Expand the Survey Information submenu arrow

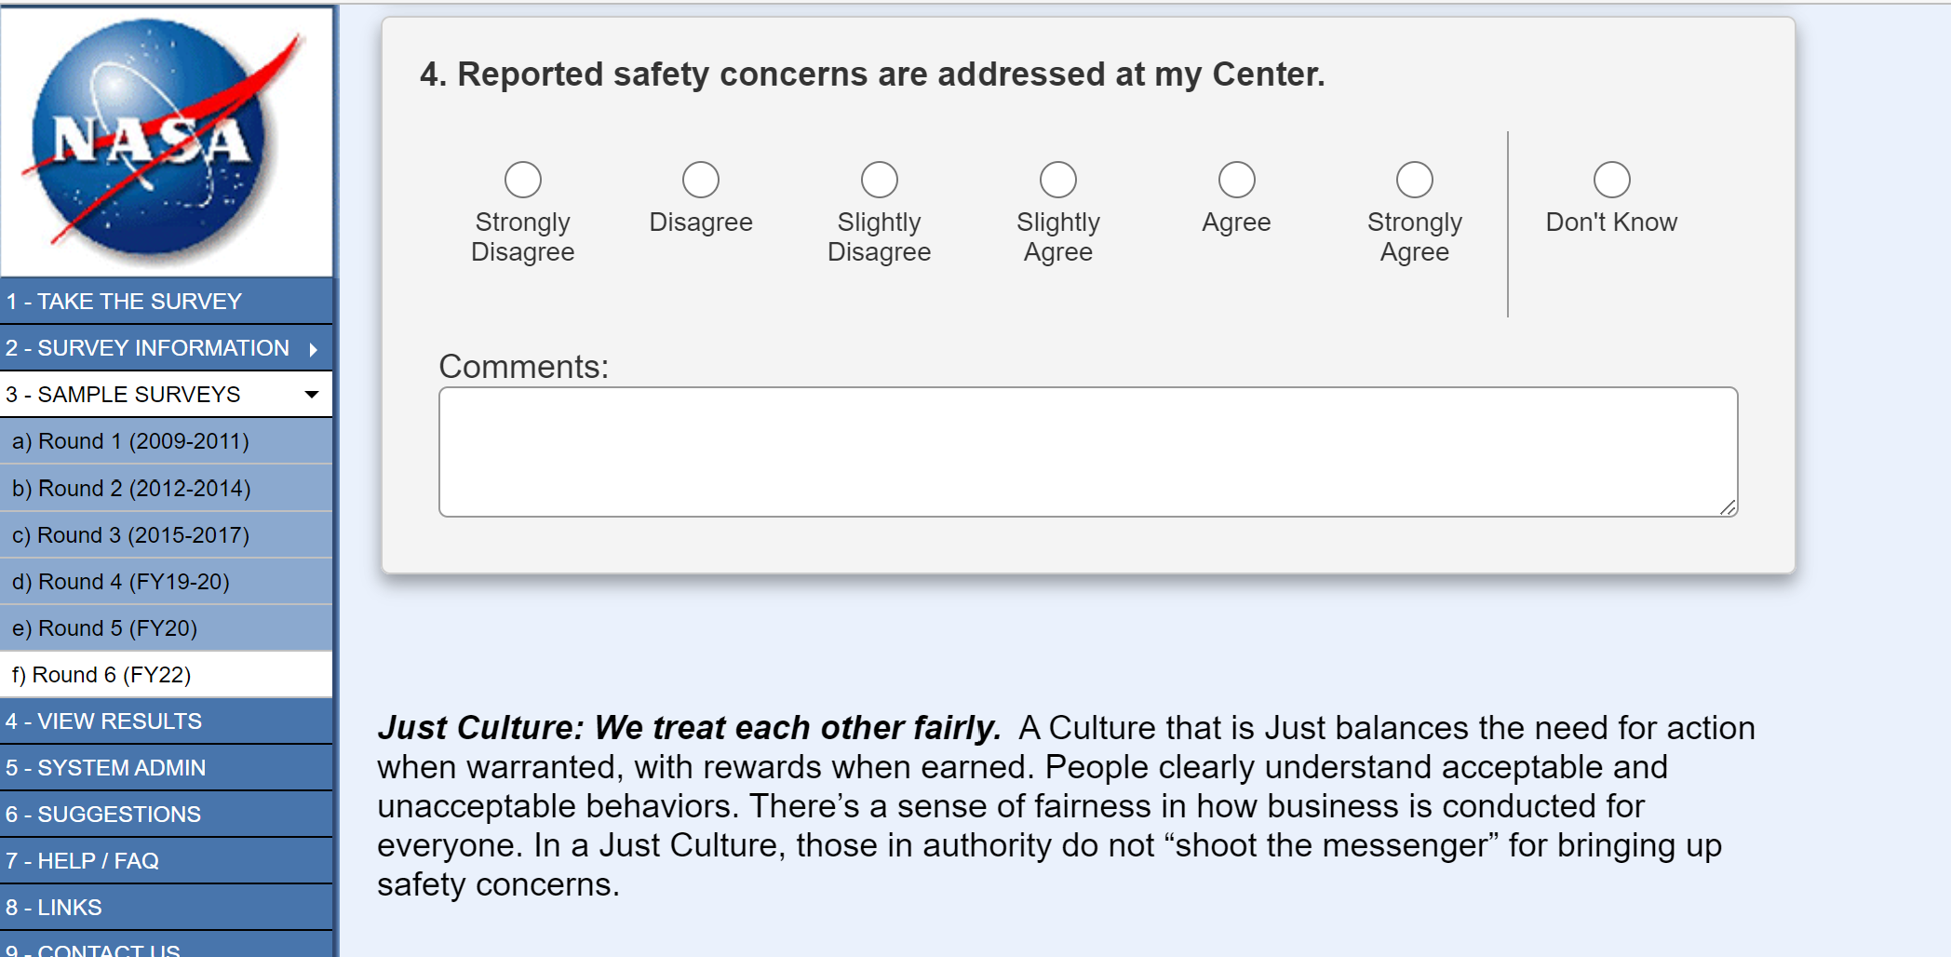314,349
